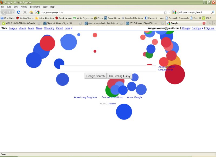Open the Business Solutions link

click(x=112, y=97)
